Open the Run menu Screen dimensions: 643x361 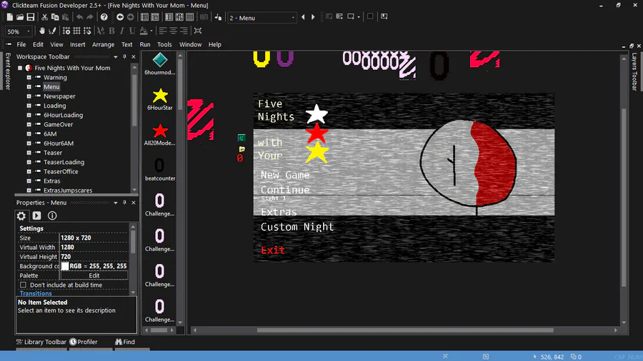coord(145,44)
